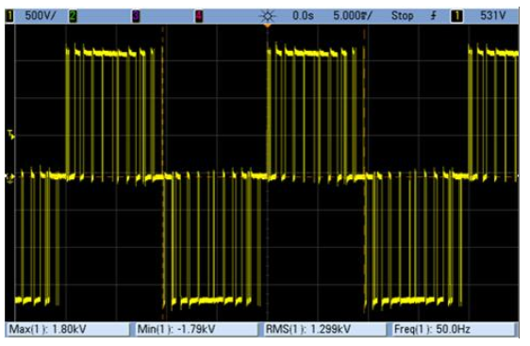The height and width of the screenshot is (346, 530).
Task: Click the channel 1 ground reference marker
Action: click(x=9, y=177)
